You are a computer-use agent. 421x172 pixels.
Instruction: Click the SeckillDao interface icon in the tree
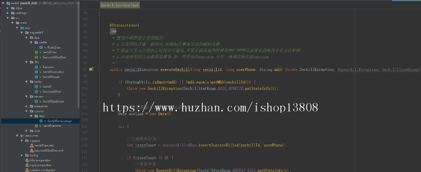point(36,52)
